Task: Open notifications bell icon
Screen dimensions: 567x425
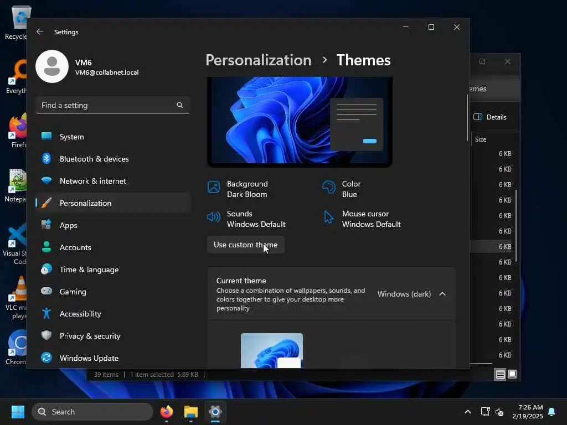Action: pos(552,412)
